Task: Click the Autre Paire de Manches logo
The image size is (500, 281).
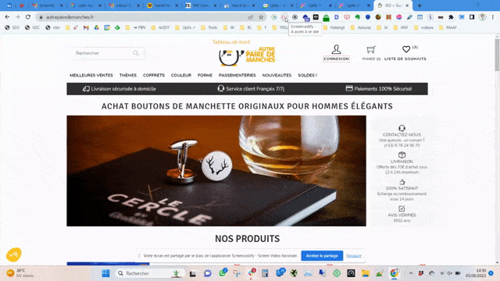Action: pyautogui.click(x=247, y=56)
